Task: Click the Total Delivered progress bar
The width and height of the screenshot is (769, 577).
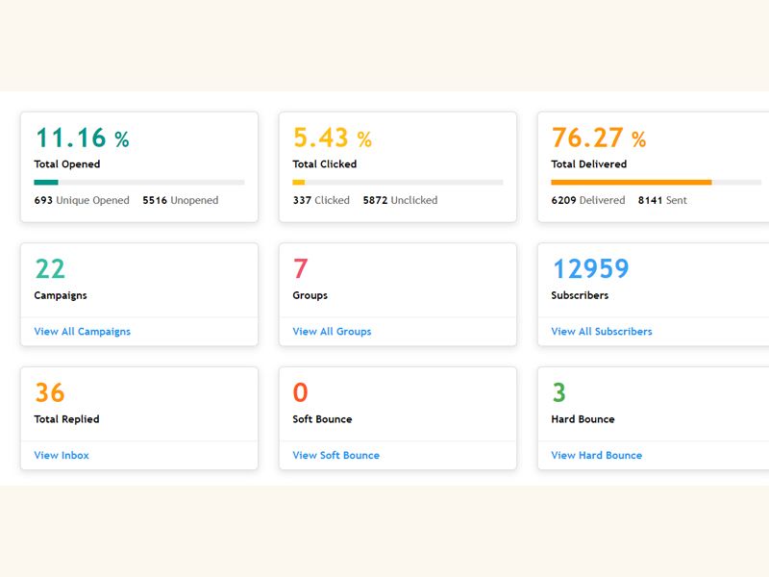Action: point(657,183)
